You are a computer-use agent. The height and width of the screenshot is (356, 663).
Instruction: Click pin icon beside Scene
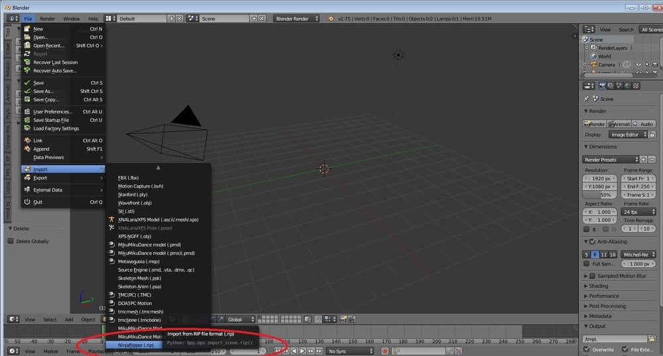(586, 99)
